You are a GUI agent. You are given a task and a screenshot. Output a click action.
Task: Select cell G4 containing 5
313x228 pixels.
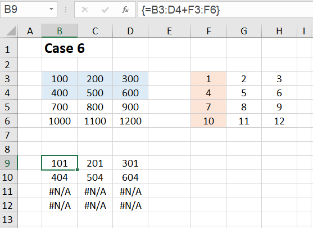[244, 92]
